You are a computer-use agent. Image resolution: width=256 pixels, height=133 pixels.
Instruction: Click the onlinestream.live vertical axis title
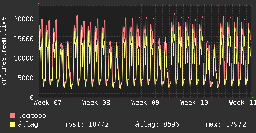click(4, 51)
